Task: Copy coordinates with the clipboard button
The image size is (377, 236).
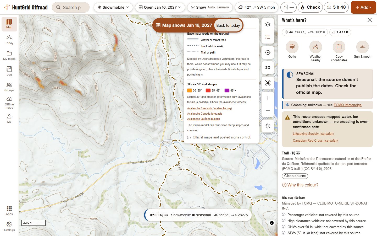Action: (339, 51)
